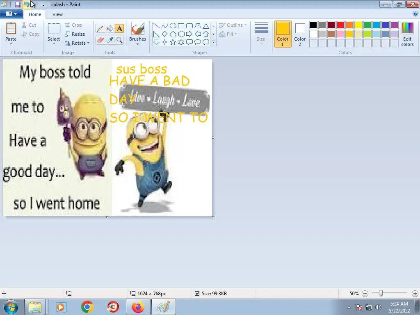Screen dimensions: 420x315
Task: Click the Save icon in title bar
Action: (17, 4)
